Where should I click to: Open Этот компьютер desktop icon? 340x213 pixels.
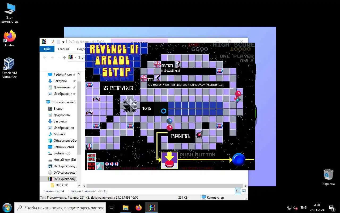pyautogui.click(x=10, y=13)
